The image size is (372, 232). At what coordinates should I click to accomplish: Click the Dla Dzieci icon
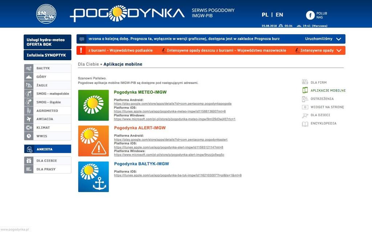point(305,115)
